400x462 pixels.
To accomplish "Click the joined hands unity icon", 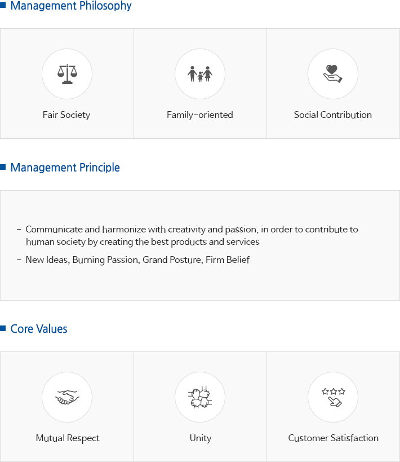I will pyautogui.click(x=200, y=397).
